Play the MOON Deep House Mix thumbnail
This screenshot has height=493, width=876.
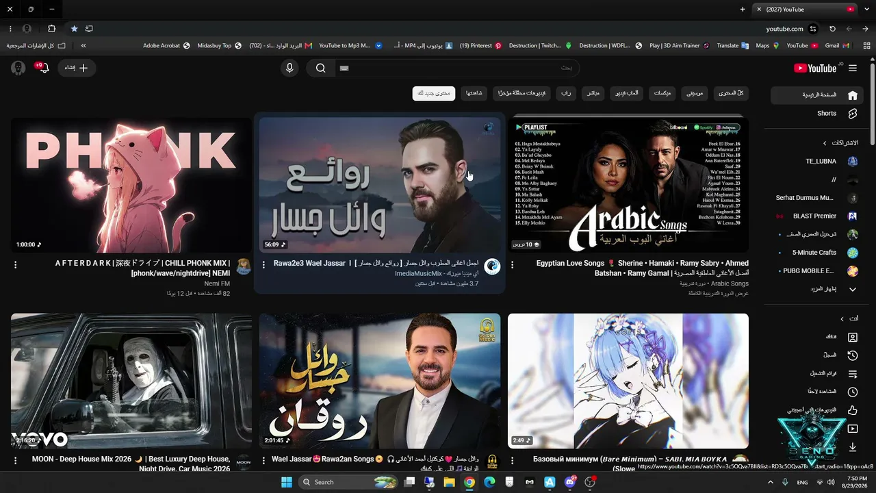(131, 381)
